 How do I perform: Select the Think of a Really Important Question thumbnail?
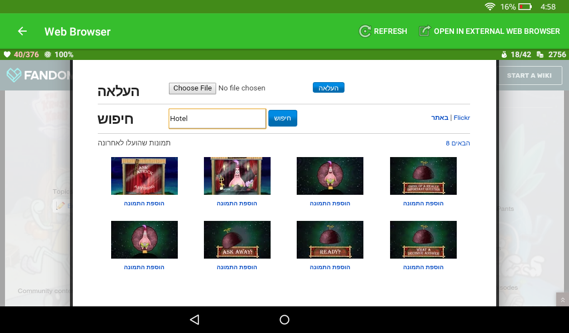click(x=423, y=176)
